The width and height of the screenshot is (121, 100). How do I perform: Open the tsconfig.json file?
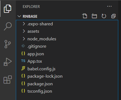pyautogui.click(x=40, y=91)
